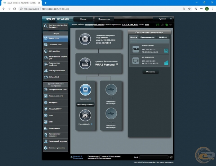Click the DDNS ПЕРЕЙТИ link
Image resolution: width=216 pixels, height=166 pixels.
(107, 43)
